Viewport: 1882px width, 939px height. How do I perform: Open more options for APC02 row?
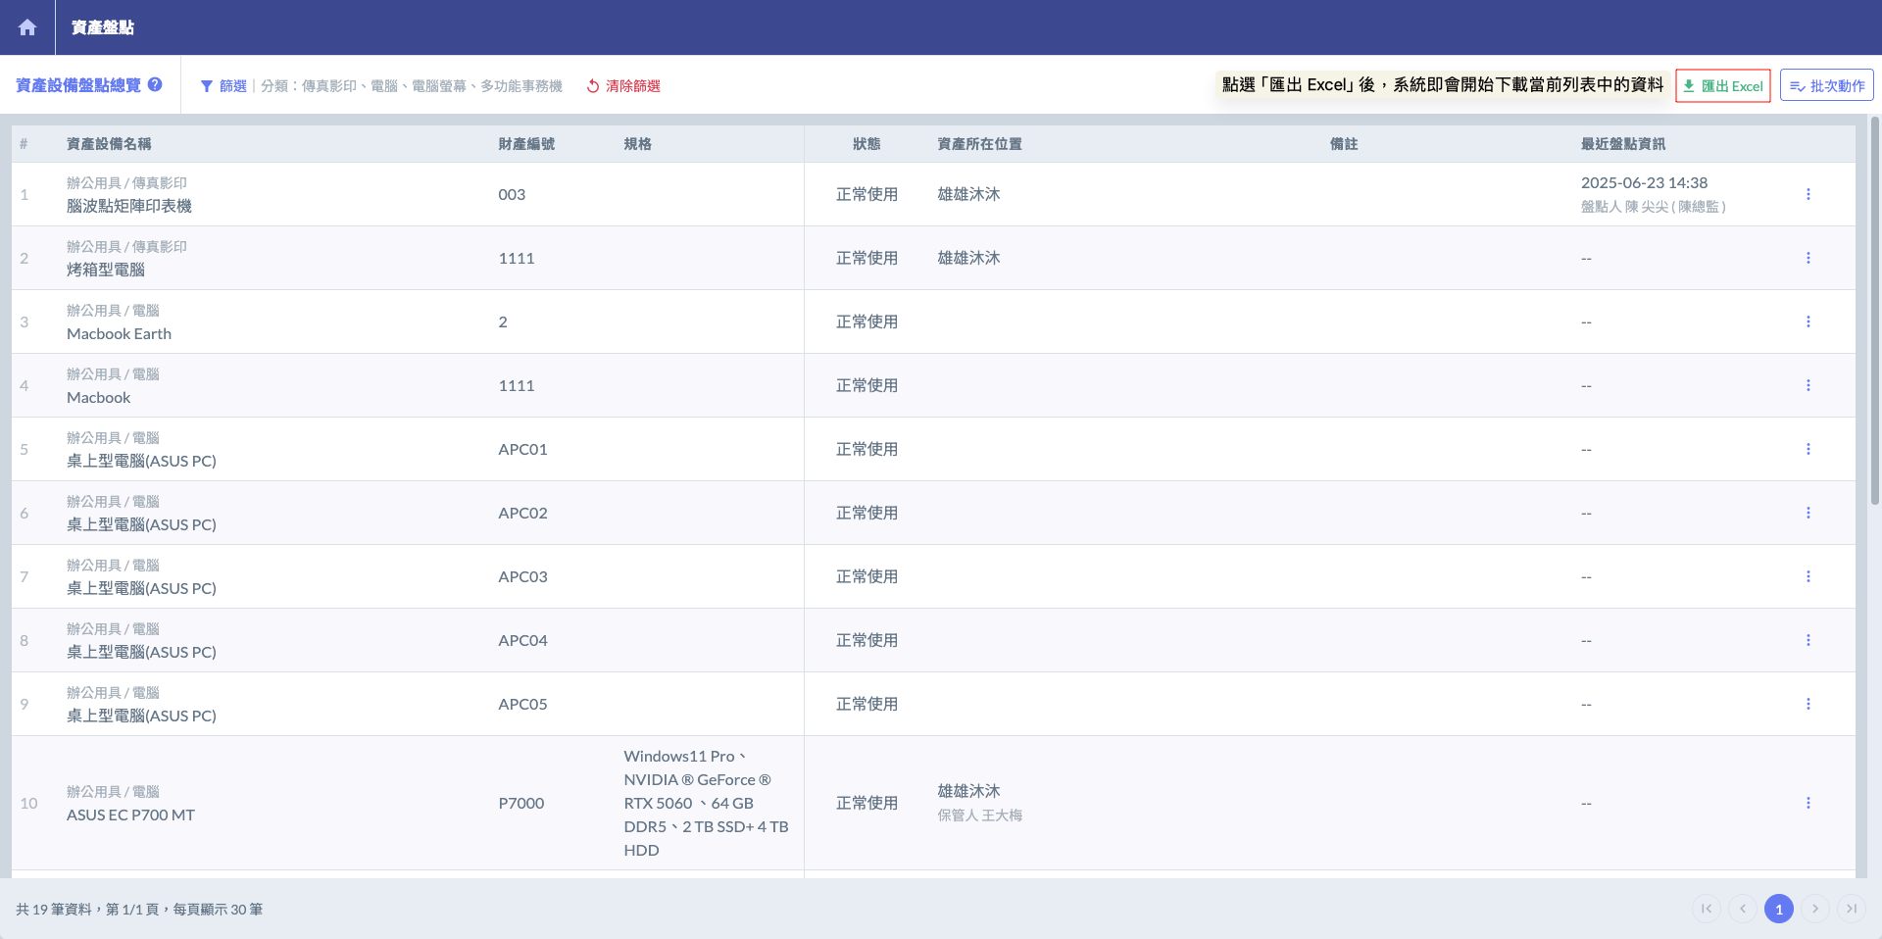(x=1808, y=513)
